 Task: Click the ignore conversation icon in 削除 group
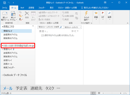click(20, 12)
